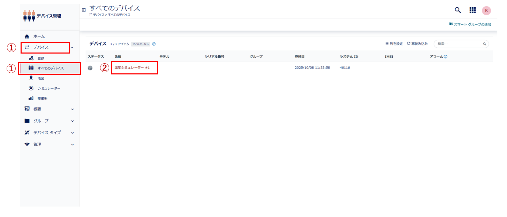Click the アラーム column help icon
The height and width of the screenshot is (217, 507).
point(446,57)
